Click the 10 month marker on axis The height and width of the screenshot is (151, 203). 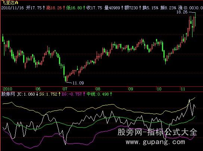[x=159, y=89]
